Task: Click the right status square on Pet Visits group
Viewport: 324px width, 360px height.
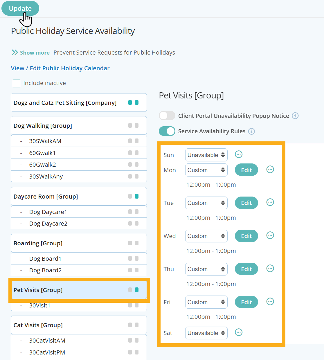Action: tap(137, 289)
